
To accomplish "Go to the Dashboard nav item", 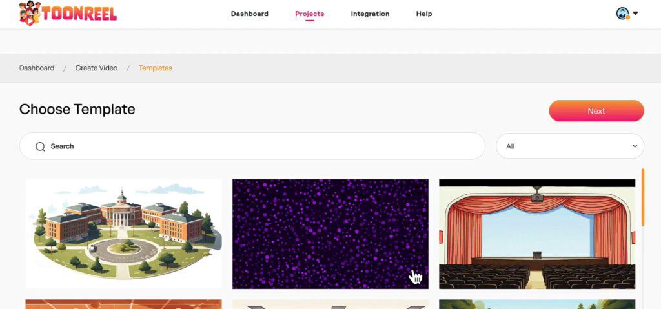I will click(250, 14).
